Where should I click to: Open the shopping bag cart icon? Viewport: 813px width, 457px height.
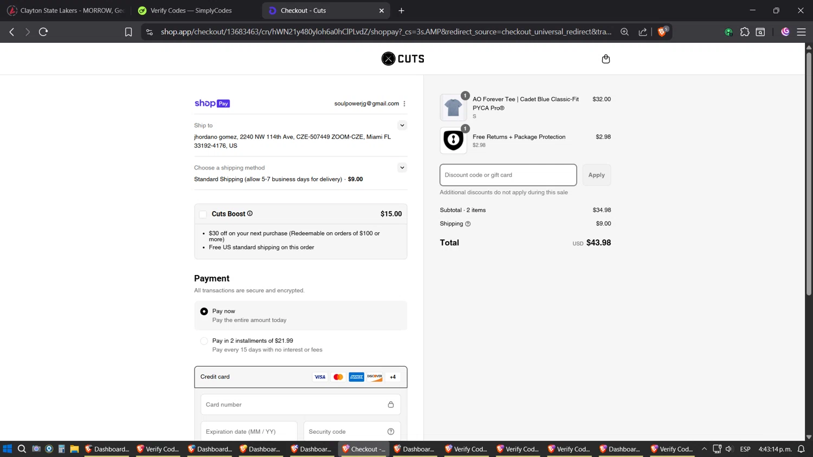click(x=606, y=59)
